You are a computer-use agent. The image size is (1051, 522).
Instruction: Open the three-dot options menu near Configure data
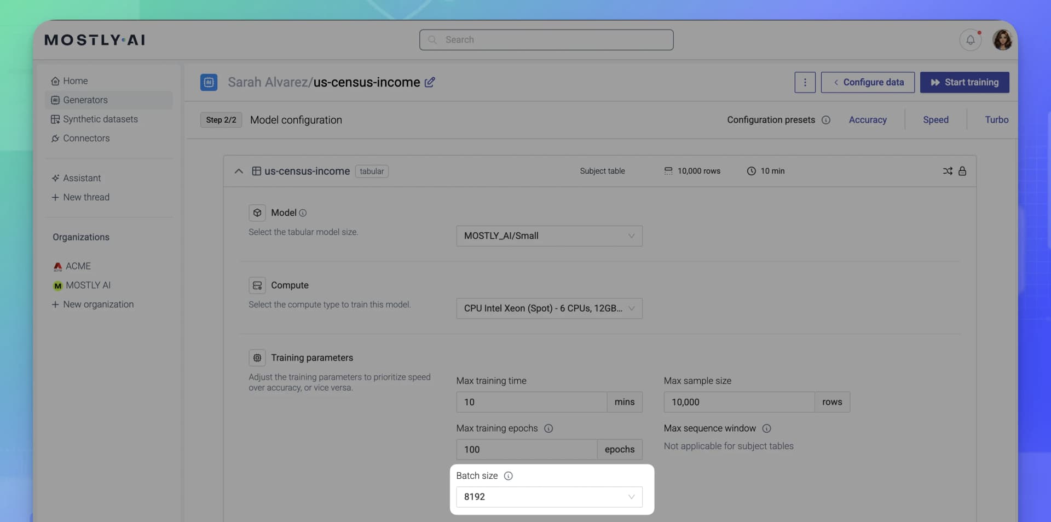pyautogui.click(x=805, y=82)
